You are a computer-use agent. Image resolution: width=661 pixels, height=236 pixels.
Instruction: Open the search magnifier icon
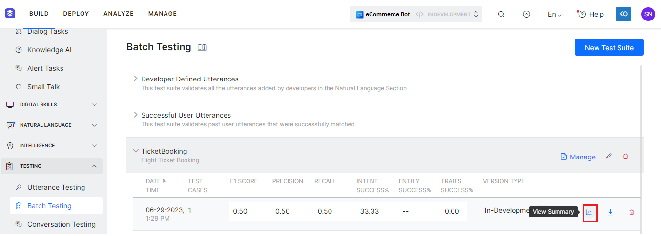(501, 14)
